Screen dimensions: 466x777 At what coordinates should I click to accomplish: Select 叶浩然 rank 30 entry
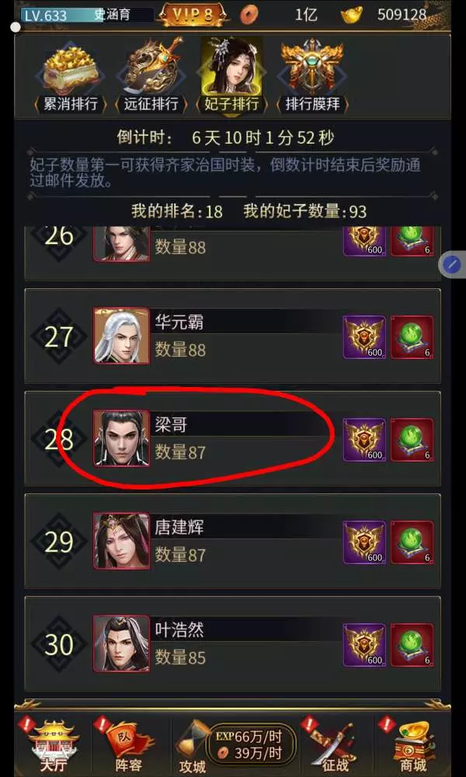pos(232,643)
